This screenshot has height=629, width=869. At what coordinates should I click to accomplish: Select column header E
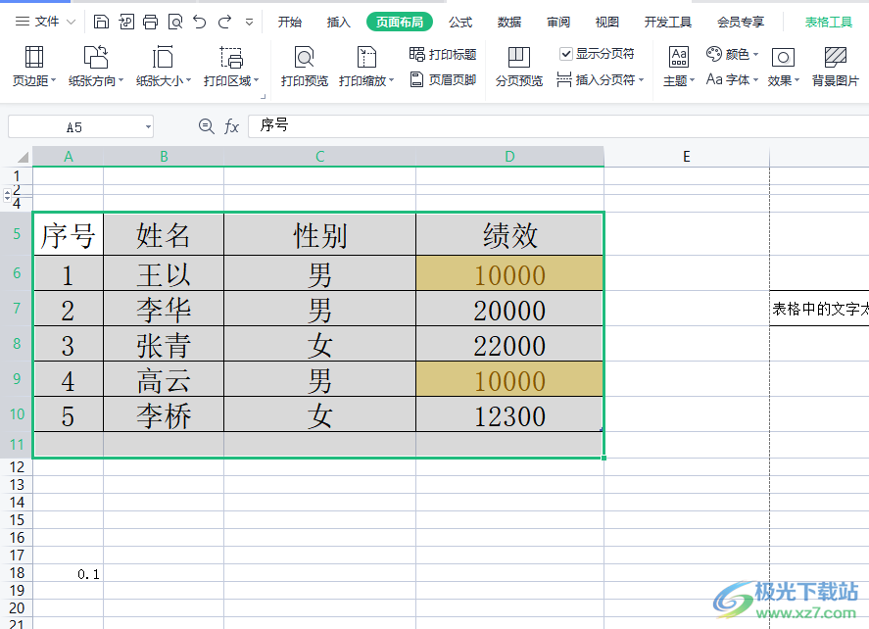click(687, 157)
